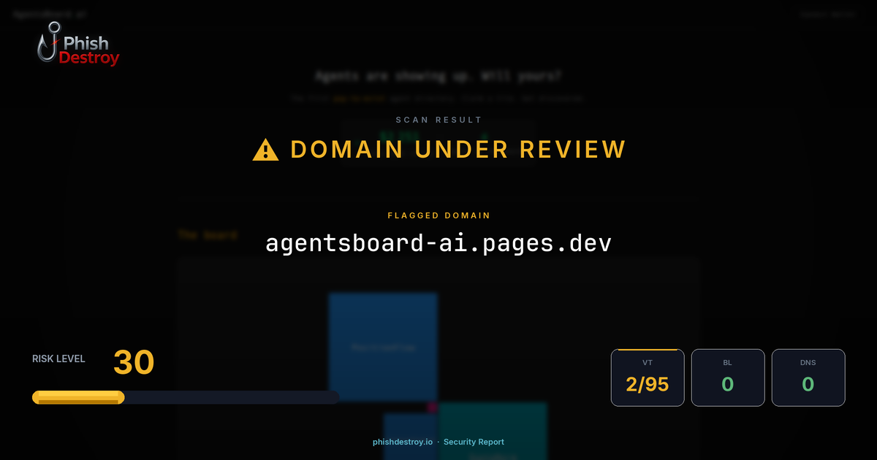Click the flagged domain agentsboard-ai.pages.dev text
Image resolution: width=877 pixels, height=460 pixels.
click(x=438, y=242)
